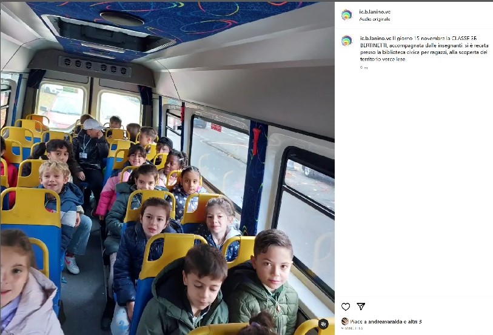Open the liker avatar beside Piace a
The image size is (493, 335).
coord(345,321)
